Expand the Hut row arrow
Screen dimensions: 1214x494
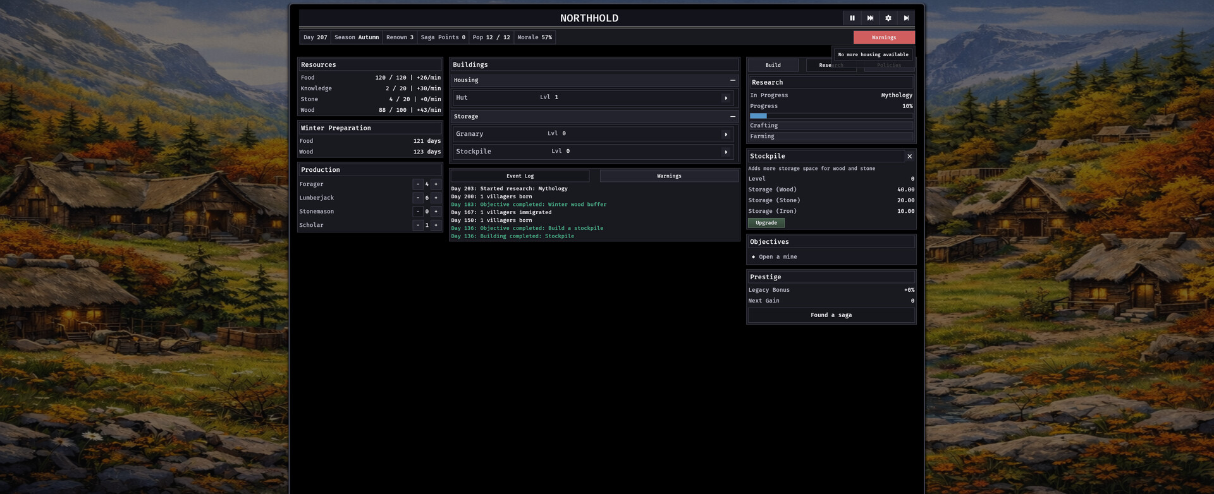tap(726, 98)
